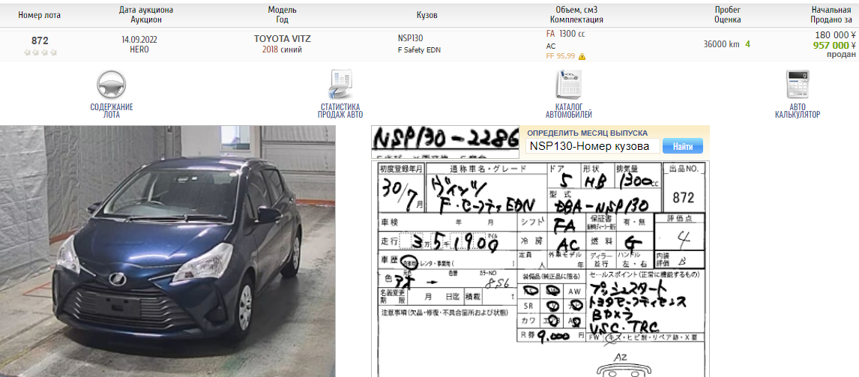
Task: Open the Каталог автомобилей icon
Action: point(568,85)
